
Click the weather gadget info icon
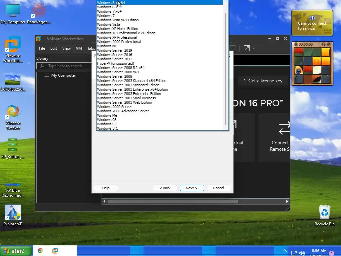pyautogui.click(x=312, y=18)
